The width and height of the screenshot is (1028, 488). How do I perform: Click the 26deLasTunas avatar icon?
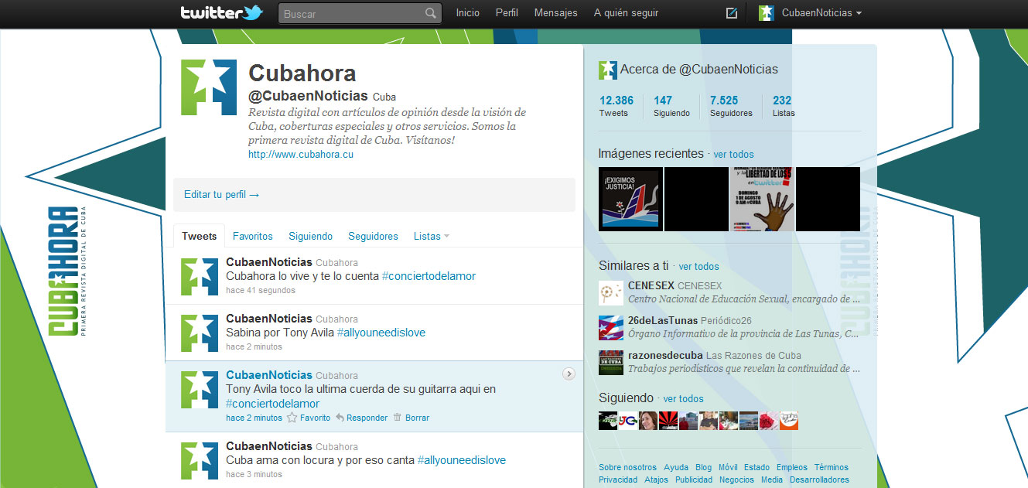click(x=610, y=328)
